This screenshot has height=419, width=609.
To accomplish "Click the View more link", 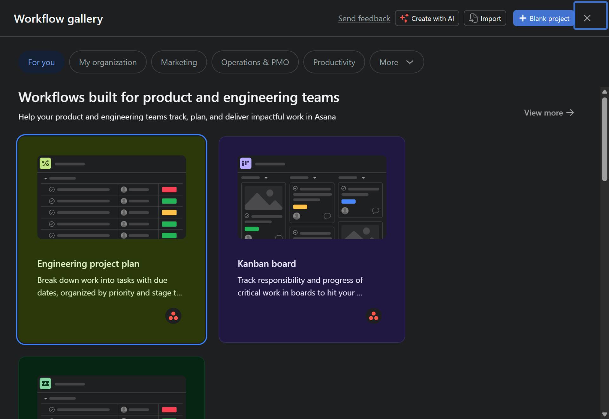I will pyautogui.click(x=549, y=113).
